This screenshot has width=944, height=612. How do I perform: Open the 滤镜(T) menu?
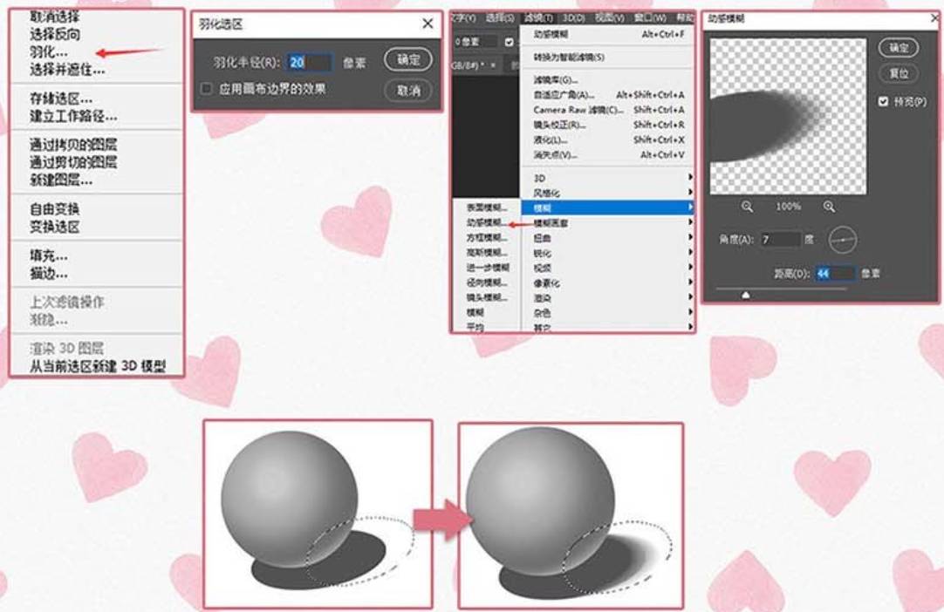[x=539, y=17]
